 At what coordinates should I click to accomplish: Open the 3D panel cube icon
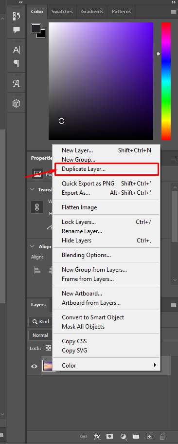pyautogui.click(x=17, y=103)
